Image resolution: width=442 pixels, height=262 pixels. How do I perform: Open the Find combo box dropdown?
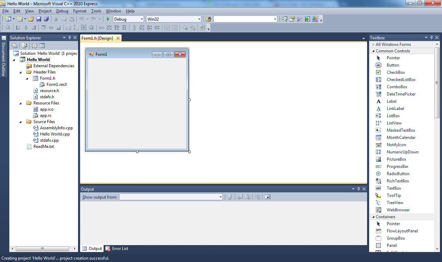pyautogui.click(x=275, y=19)
